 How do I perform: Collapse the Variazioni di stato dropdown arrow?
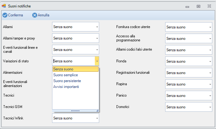97,61
